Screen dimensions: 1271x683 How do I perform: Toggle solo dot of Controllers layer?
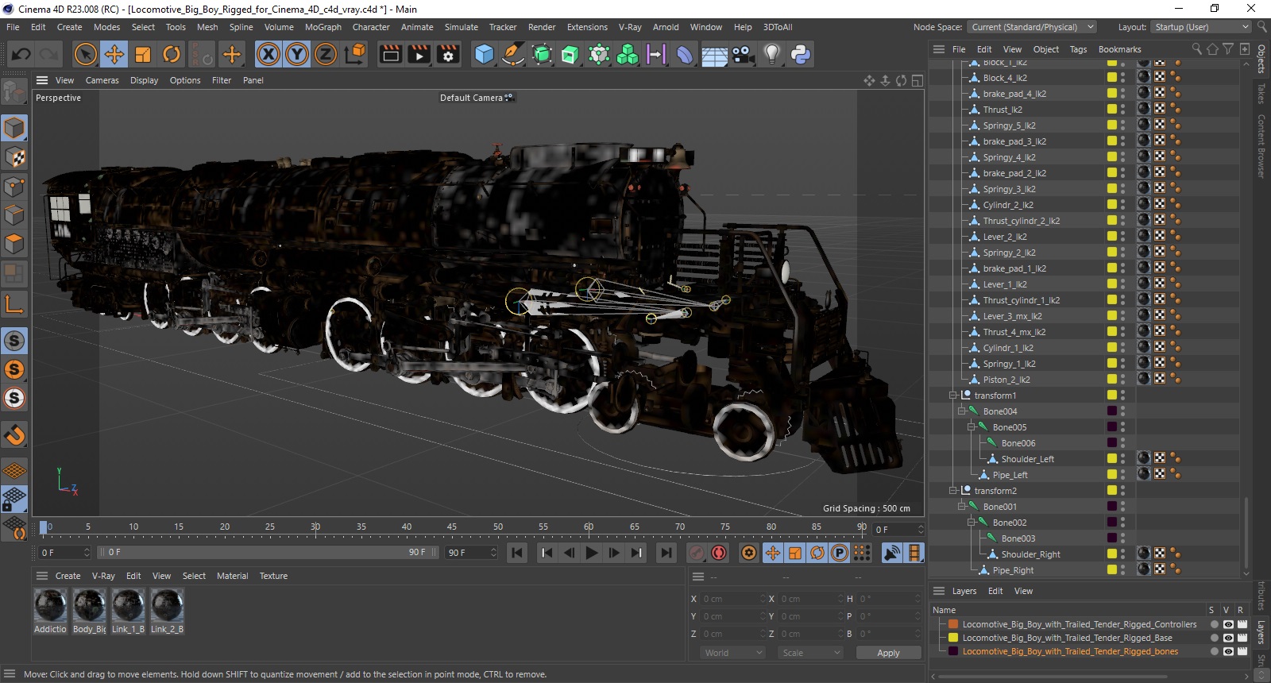tap(1214, 624)
